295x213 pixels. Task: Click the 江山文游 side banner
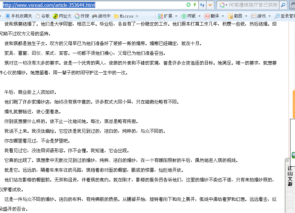coord(290,176)
